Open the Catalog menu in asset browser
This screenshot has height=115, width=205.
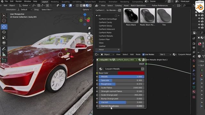pyautogui.click(x=118, y=6)
